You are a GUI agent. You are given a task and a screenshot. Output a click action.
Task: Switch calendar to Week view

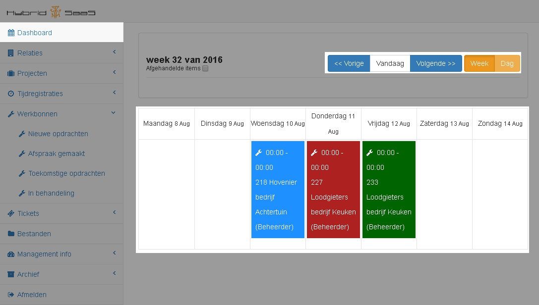pos(479,63)
